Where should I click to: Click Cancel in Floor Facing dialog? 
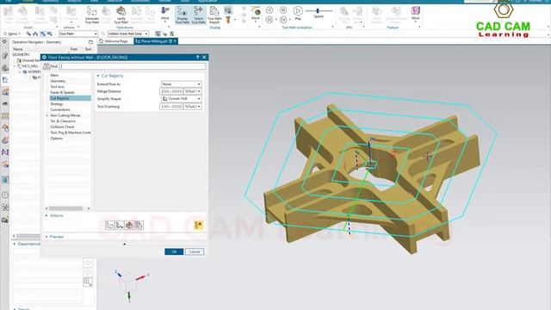[x=195, y=251]
